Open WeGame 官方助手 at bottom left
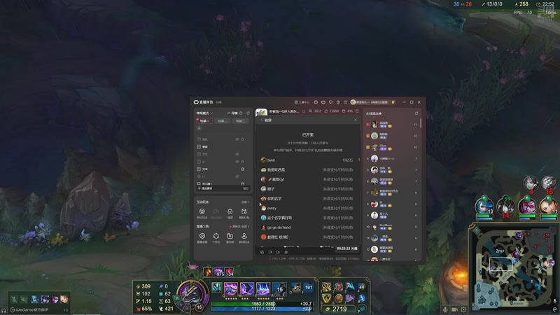The height and width of the screenshot is (315, 560). point(29,309)
